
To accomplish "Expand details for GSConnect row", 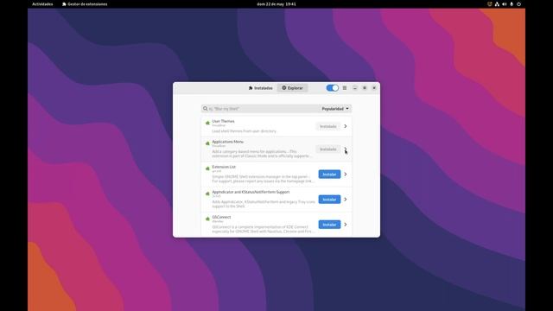I will tap(346, 225).
